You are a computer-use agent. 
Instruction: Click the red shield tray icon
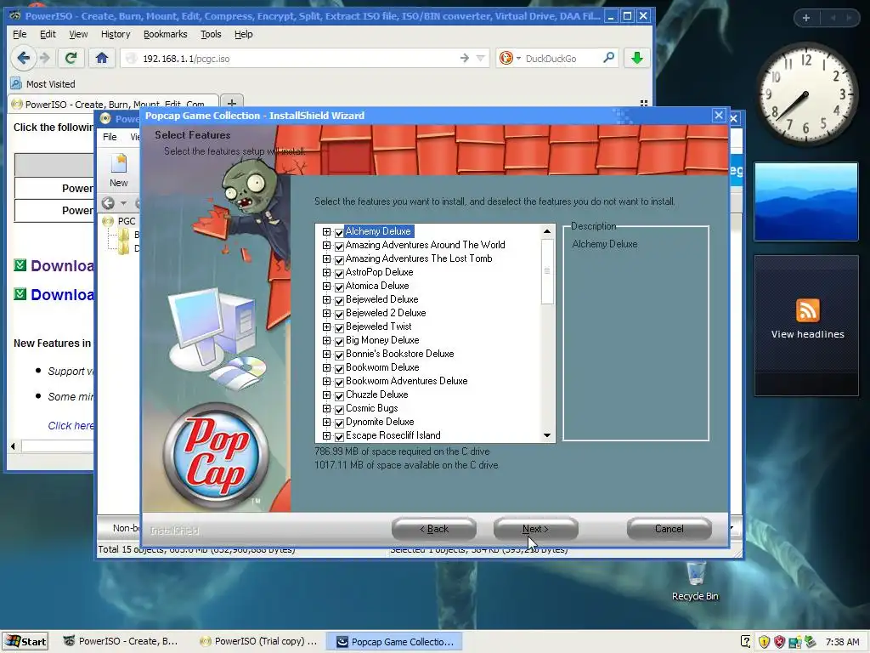[779, 642]
